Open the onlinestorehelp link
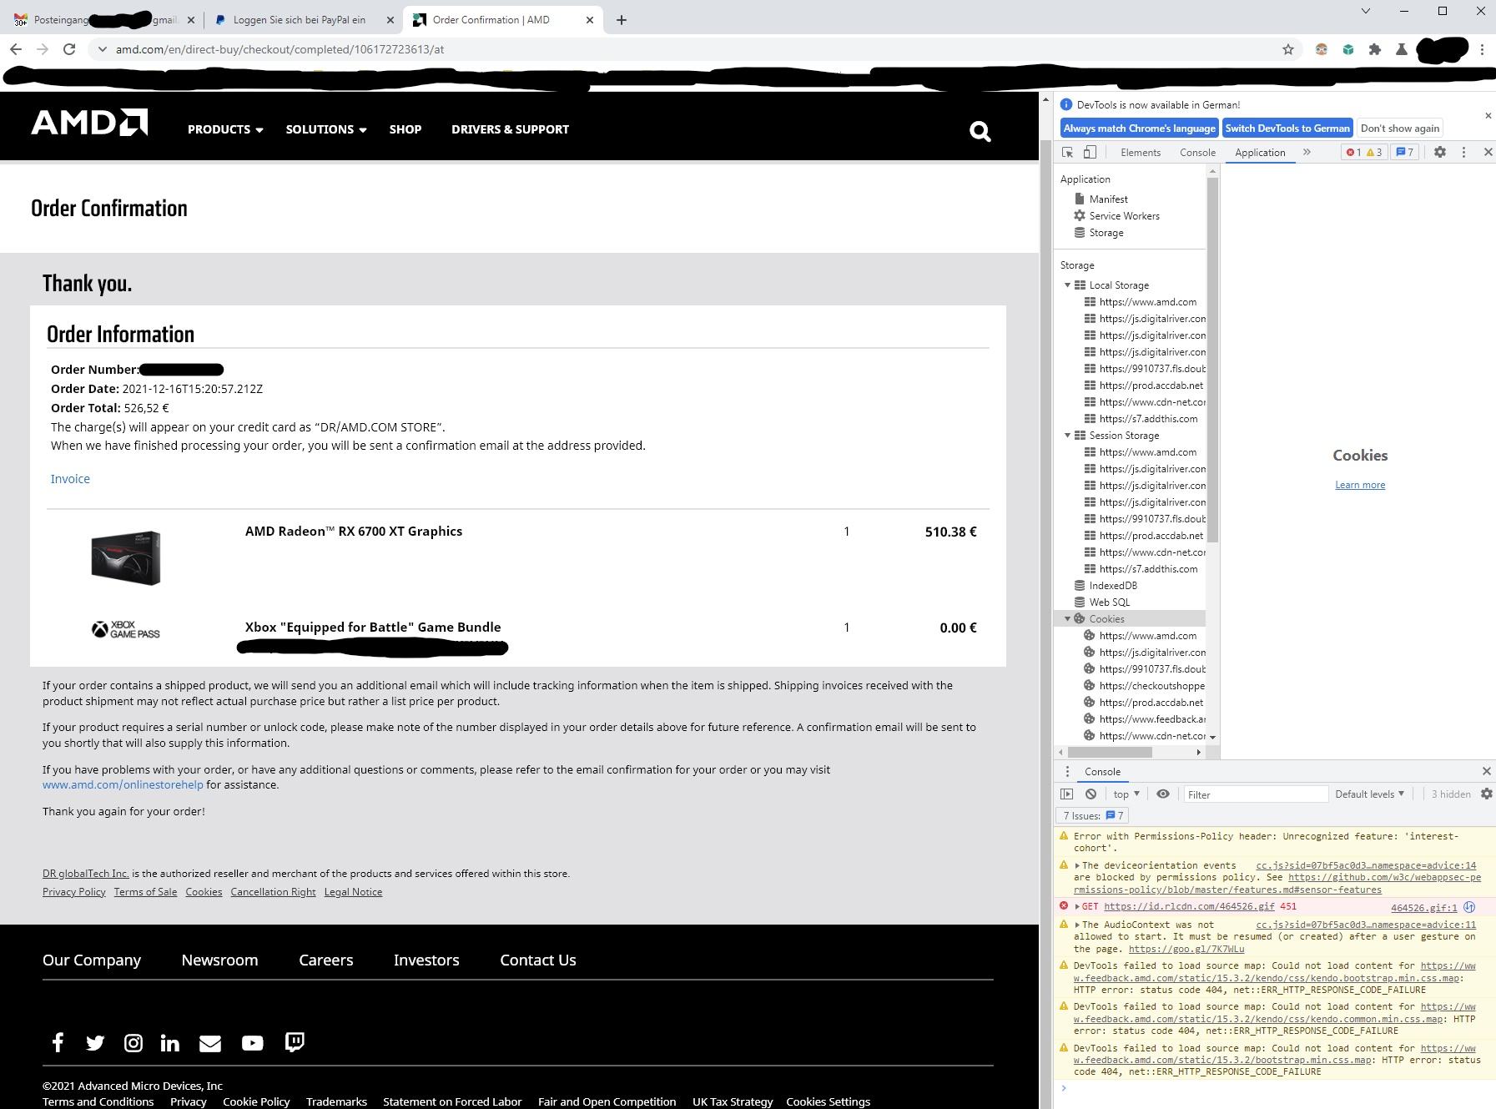This screenshot has width=1496, height=1109. coord(123,784)
